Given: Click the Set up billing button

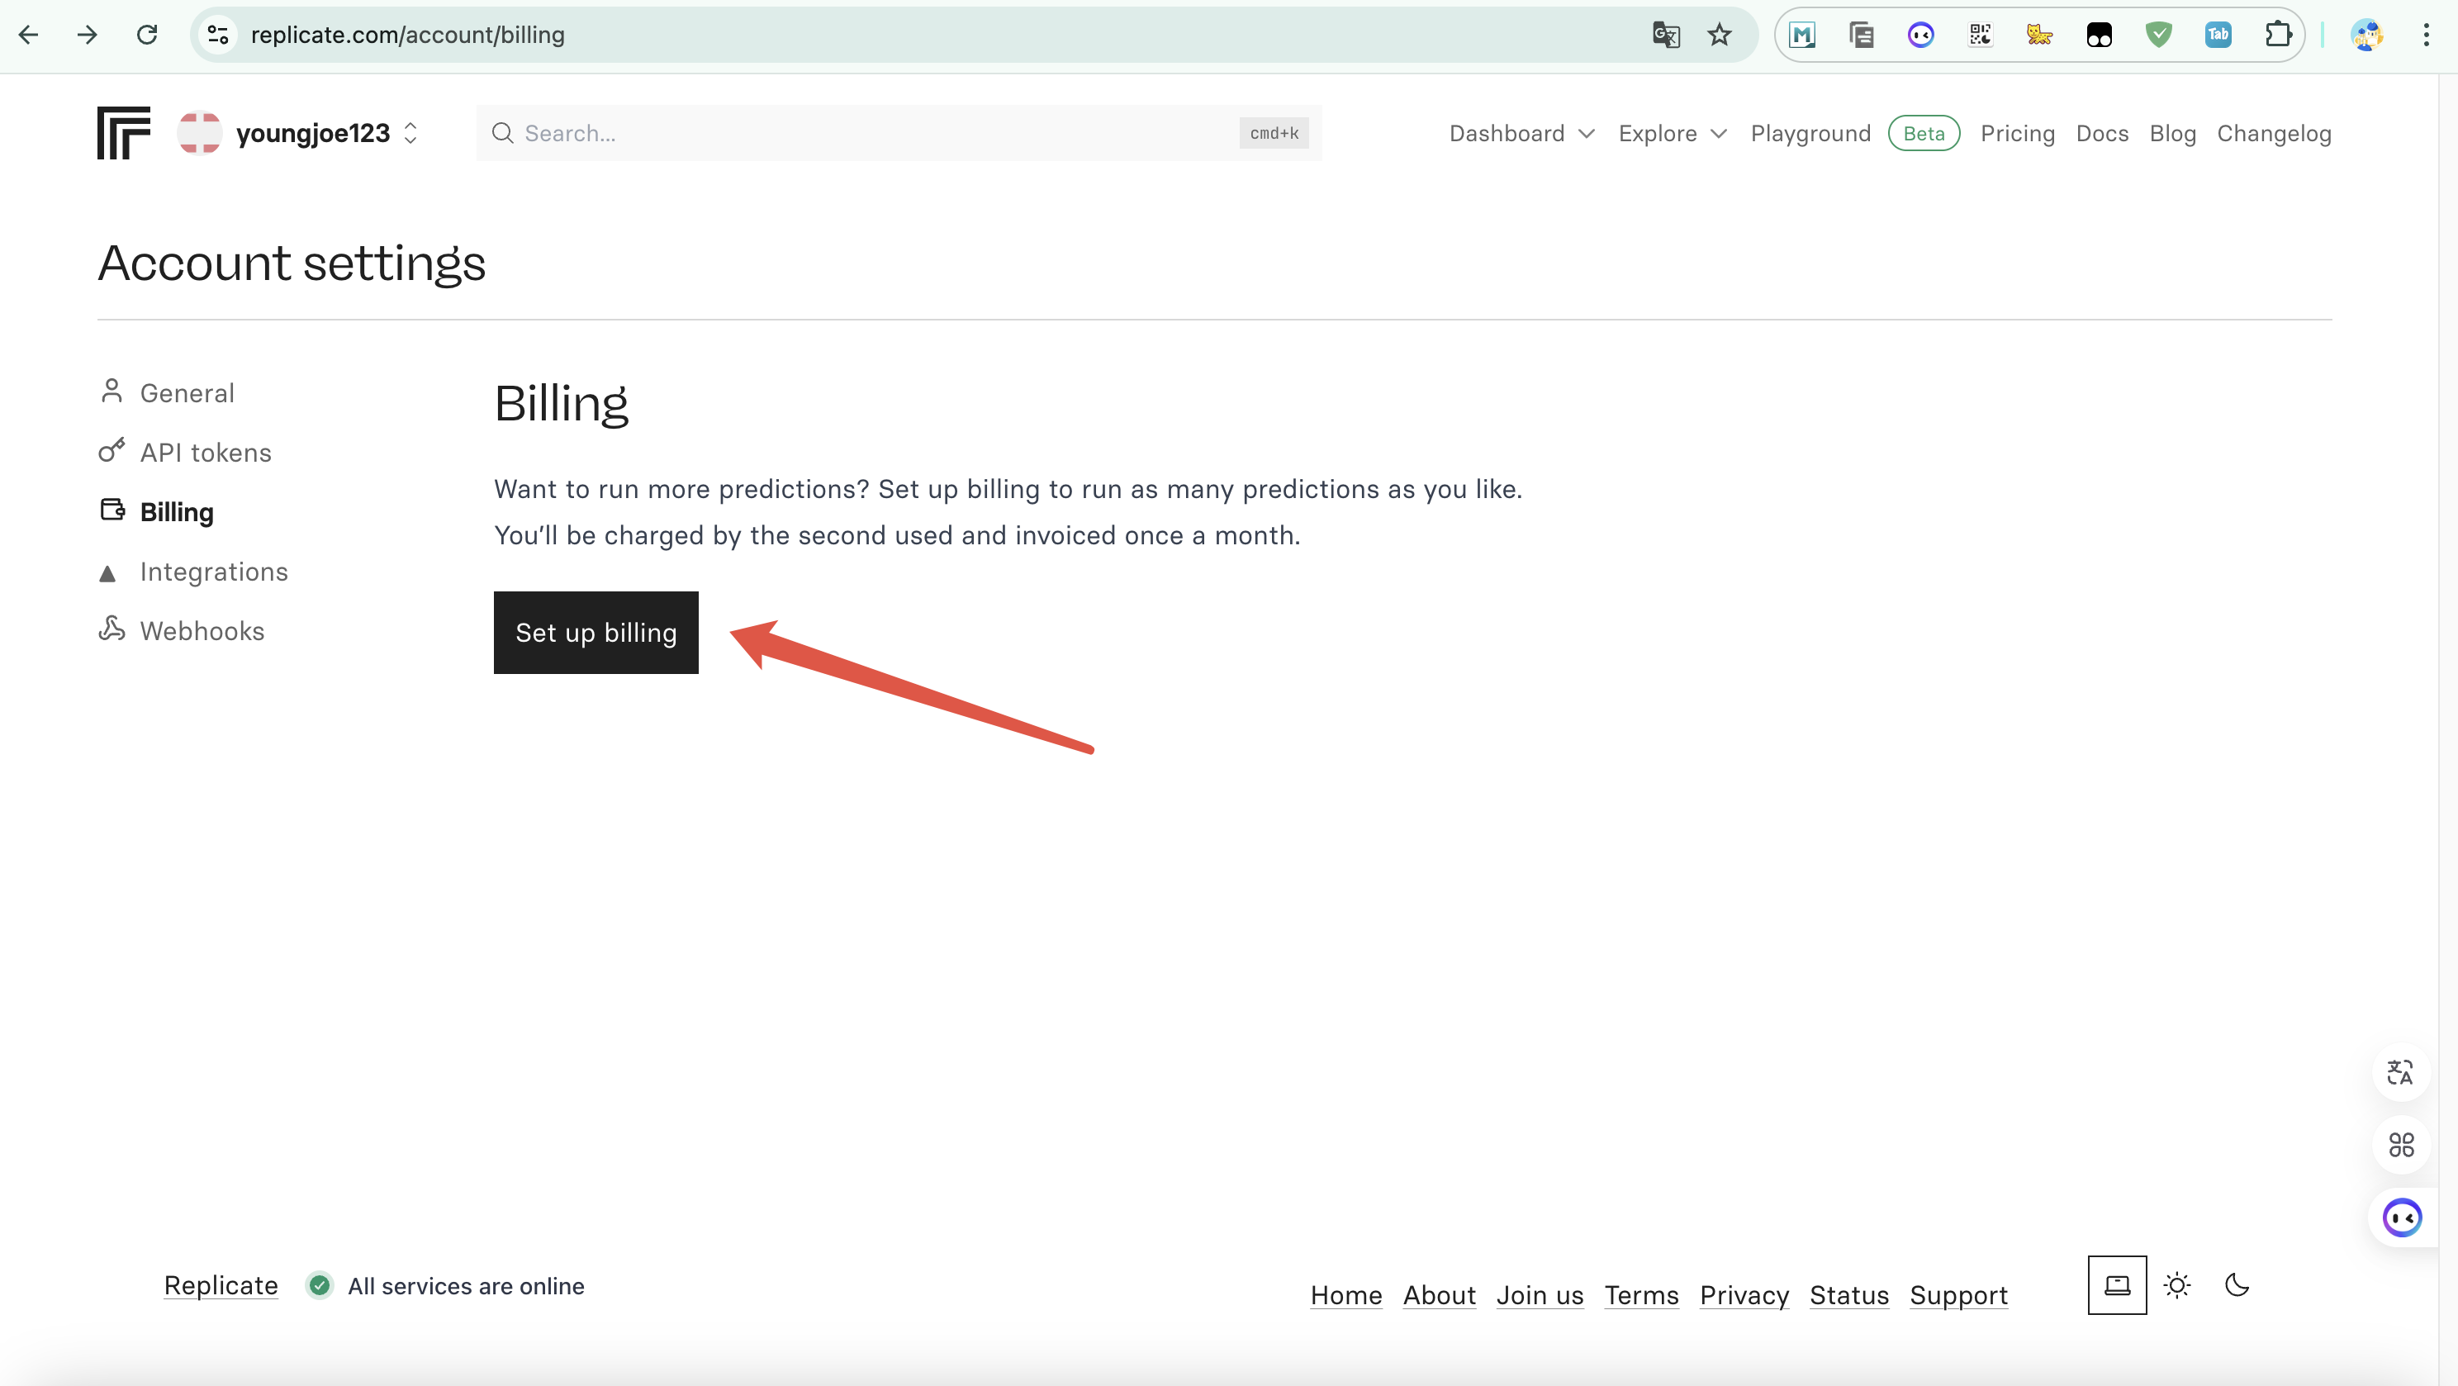Looking at the screenshot, I should [596, 632].
